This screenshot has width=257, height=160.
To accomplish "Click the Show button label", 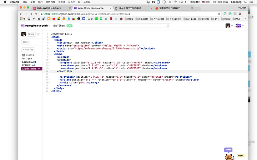I will tap(62, 26).
